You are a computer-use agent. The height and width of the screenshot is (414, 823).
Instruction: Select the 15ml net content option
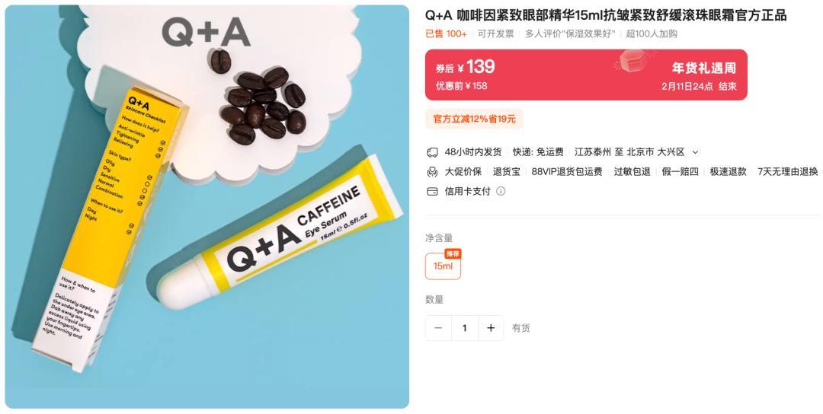(x=443, y=266)
